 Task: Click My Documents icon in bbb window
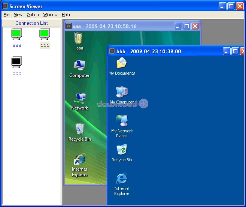click(x=122, y=63)
